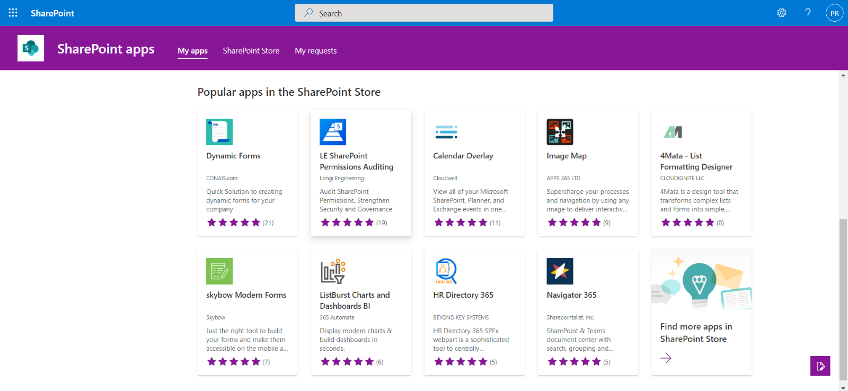Click into the Search input field
848x391 pixels.
(424, 13)
